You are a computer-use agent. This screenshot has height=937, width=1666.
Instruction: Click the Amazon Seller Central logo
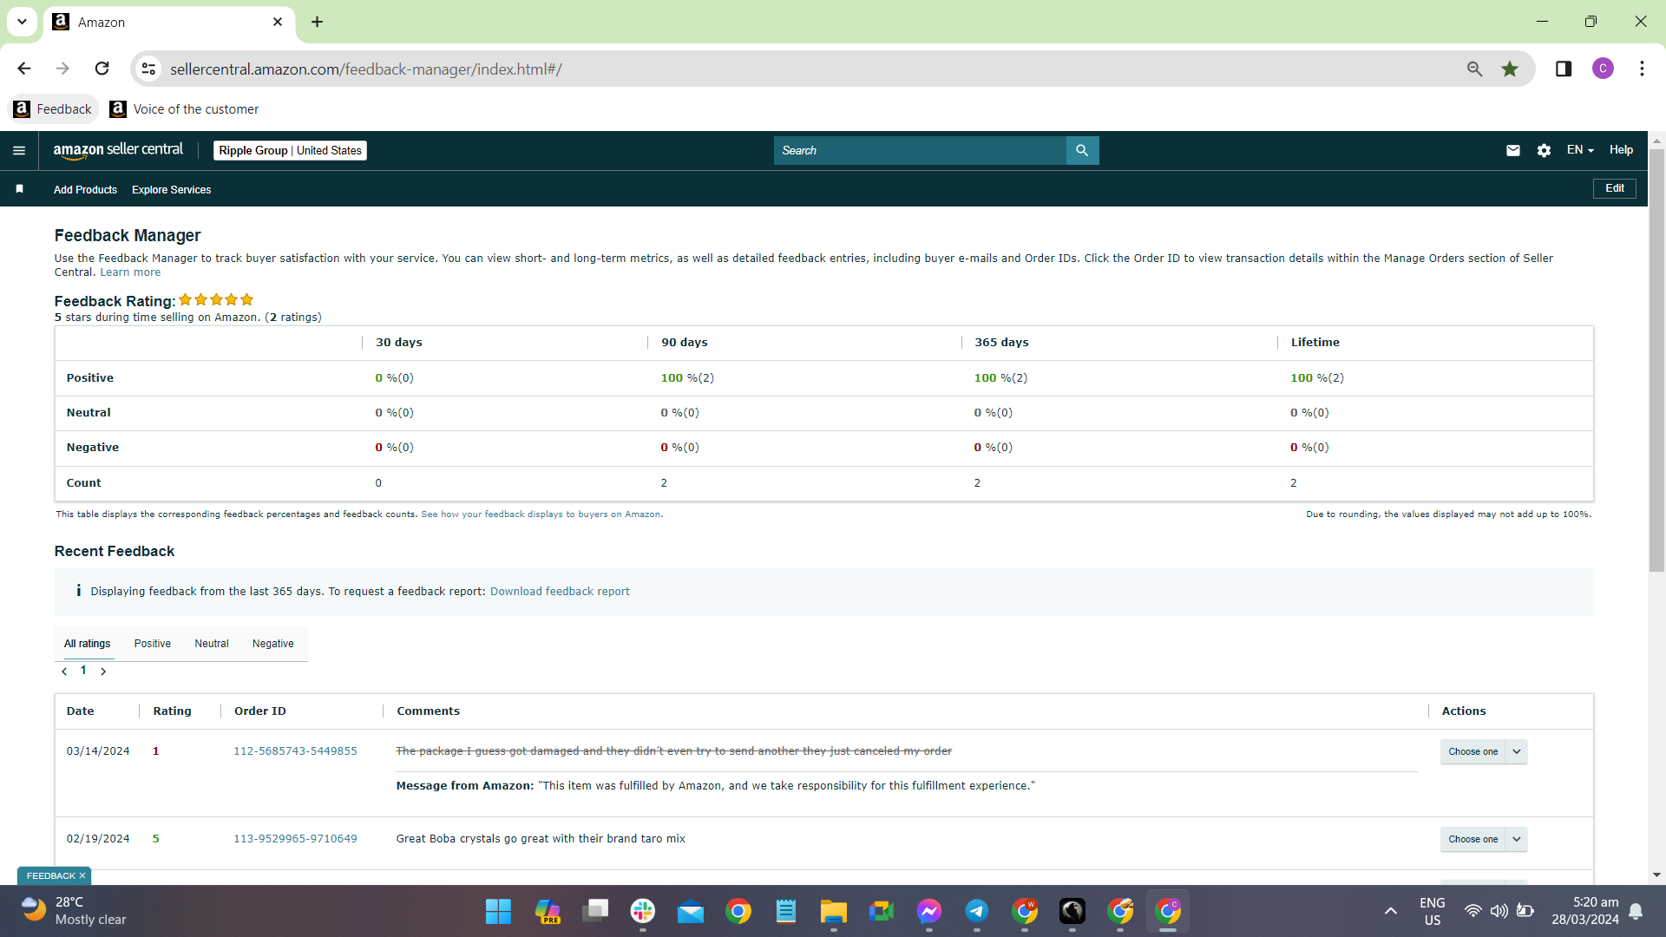(x=118, y=150)
